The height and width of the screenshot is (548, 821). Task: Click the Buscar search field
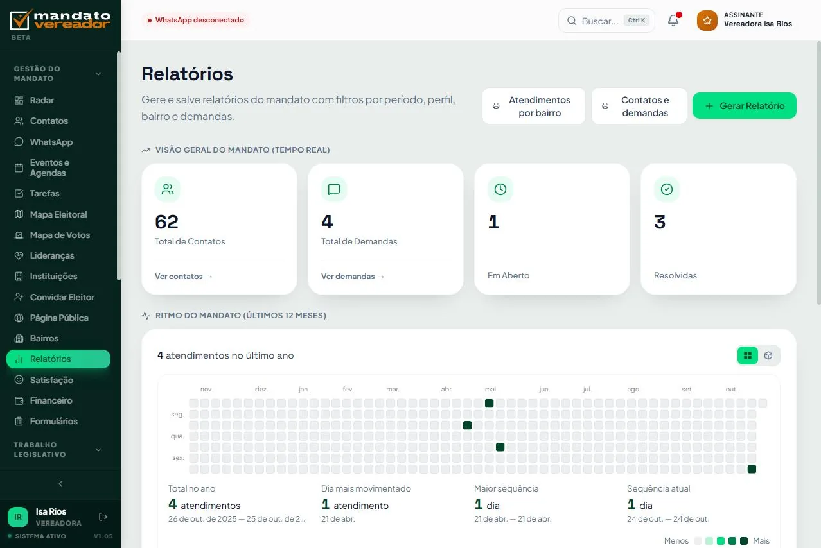[x=606, y=21]
